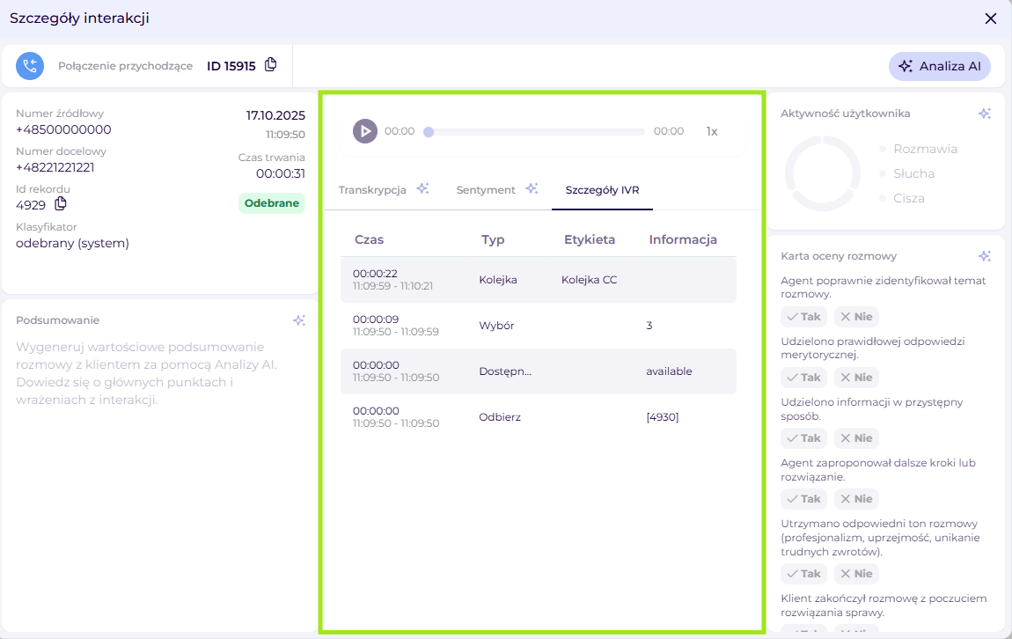Click the AI sparkle in Aktywność użytkownika

coord(984,114)
